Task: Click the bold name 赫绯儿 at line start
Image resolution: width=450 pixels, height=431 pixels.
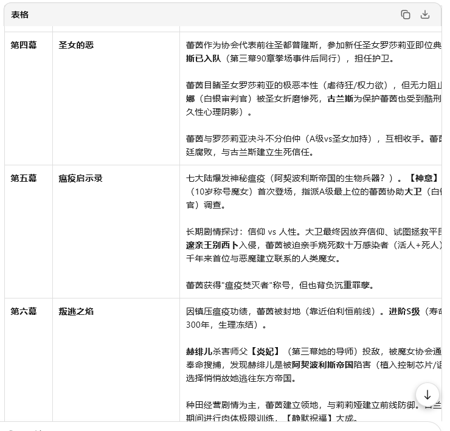Action: (x=199, y=351)
